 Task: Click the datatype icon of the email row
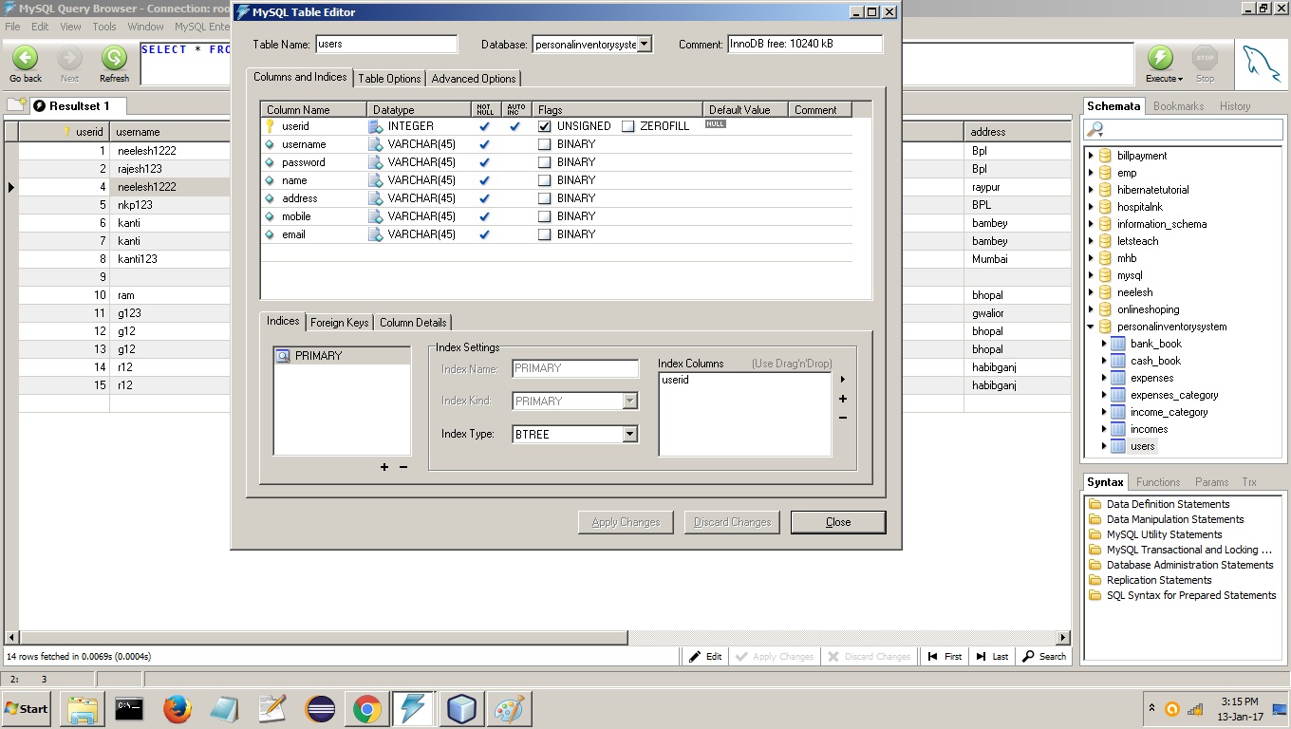tap(376, 234)
